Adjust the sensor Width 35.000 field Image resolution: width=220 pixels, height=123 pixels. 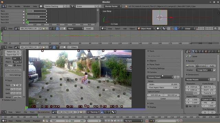[x=163, y=84]
